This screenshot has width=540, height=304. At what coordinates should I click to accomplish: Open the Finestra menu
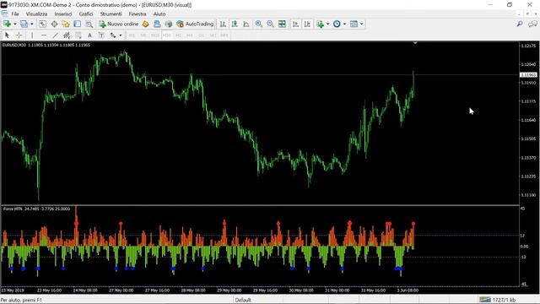(x=138, y=14)
